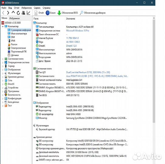
Task: Click the Устройства icon in the tree
Action: pos(6,88)
